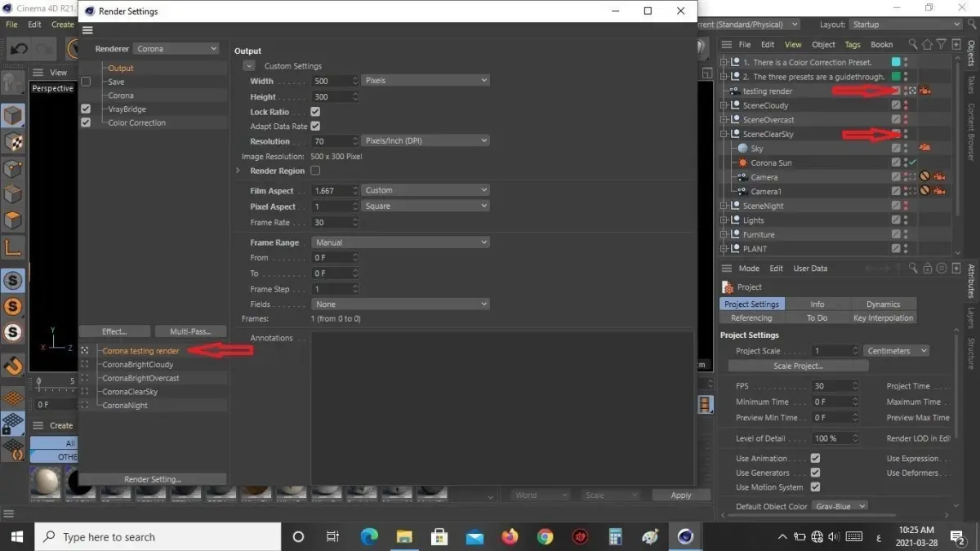Toggle the Use Generators checkbox
This screenshot has width=980, height=551.
point(815,473)
